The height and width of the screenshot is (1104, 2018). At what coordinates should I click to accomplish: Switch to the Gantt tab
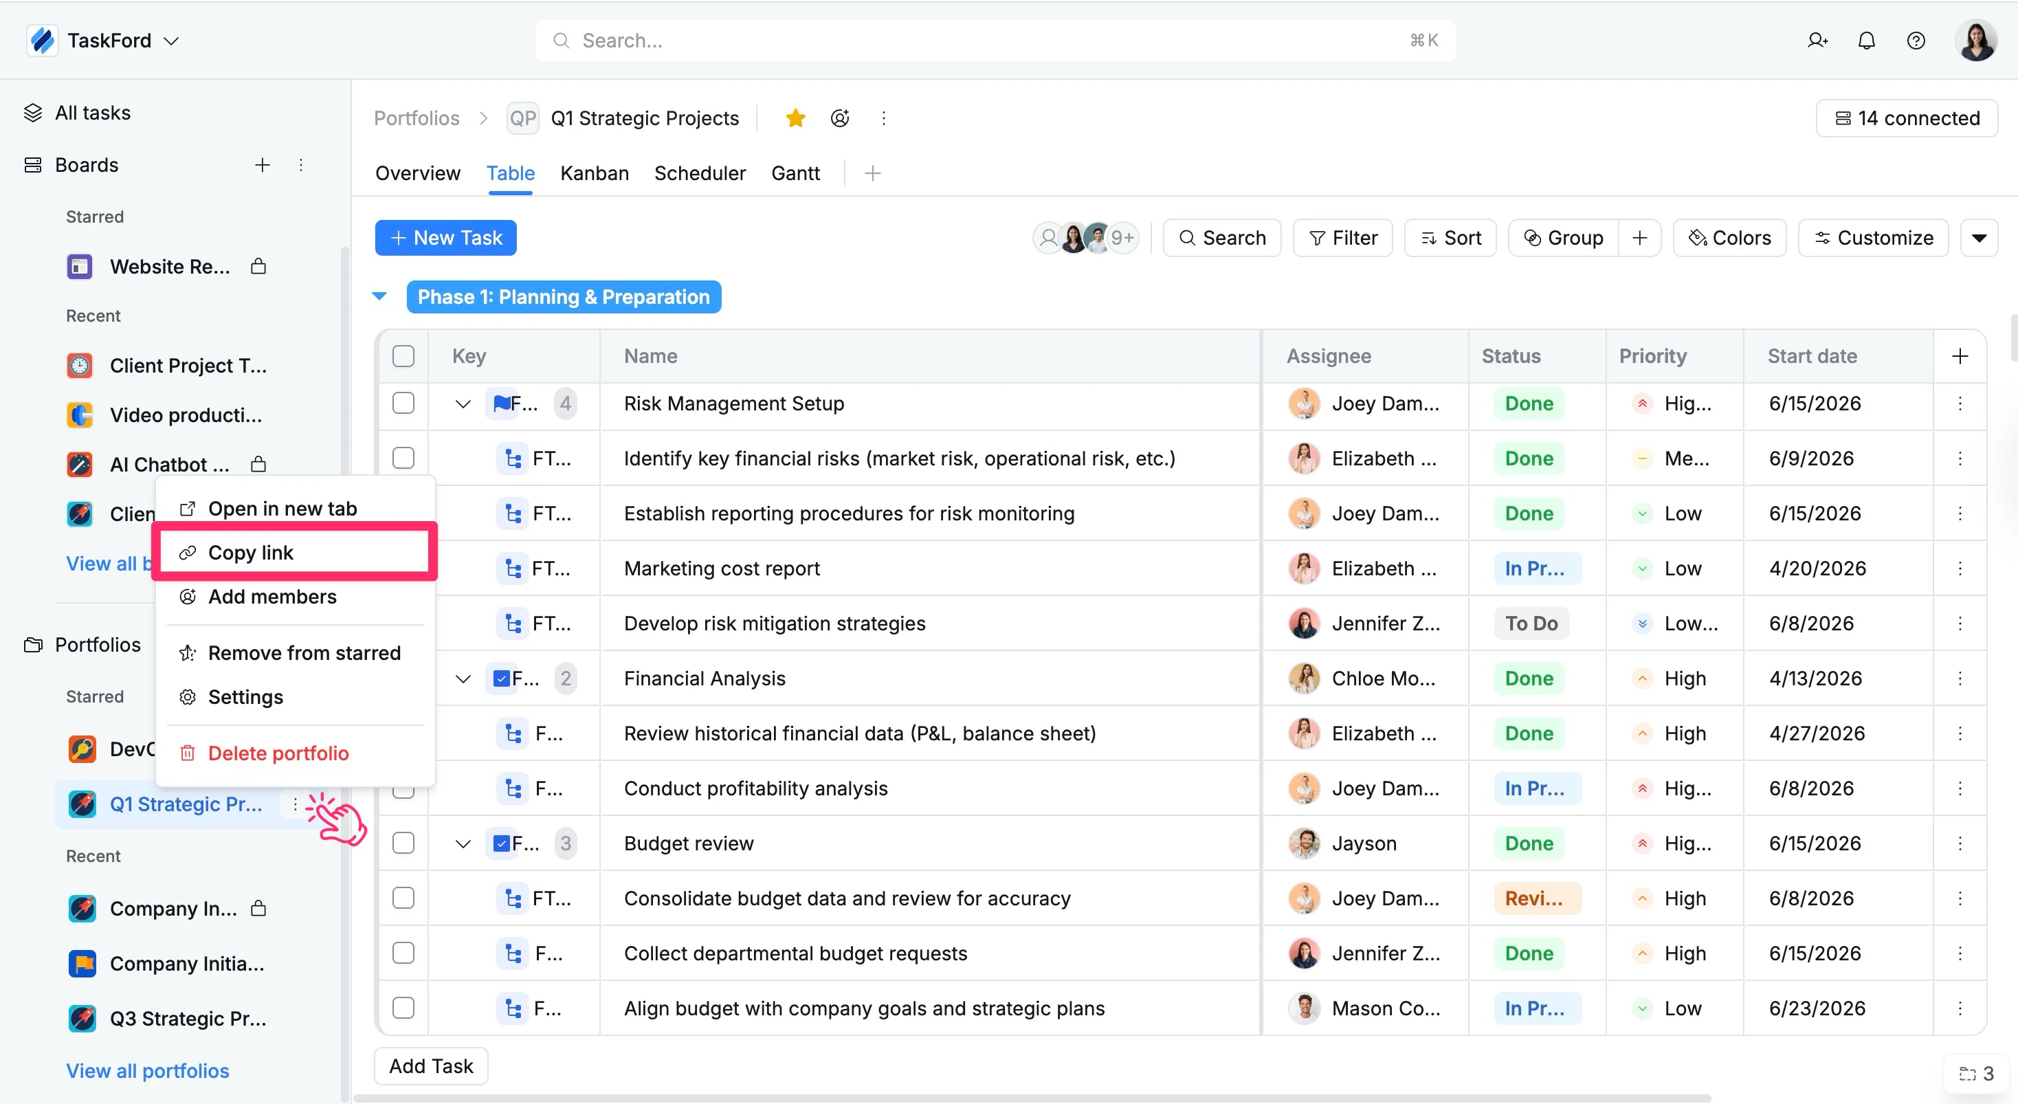click(795, 173)
